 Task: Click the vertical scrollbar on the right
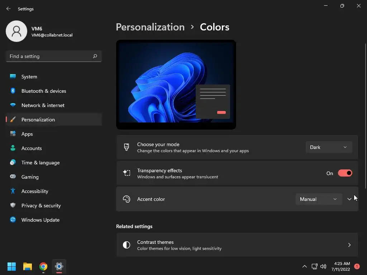365,116
